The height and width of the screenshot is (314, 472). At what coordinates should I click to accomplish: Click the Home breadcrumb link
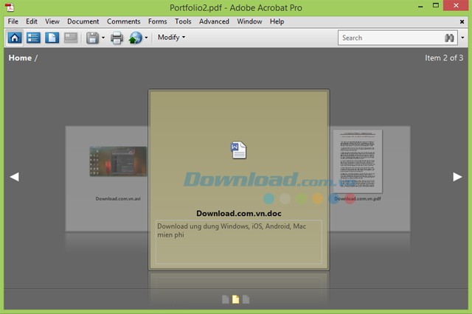pos(20,57)
